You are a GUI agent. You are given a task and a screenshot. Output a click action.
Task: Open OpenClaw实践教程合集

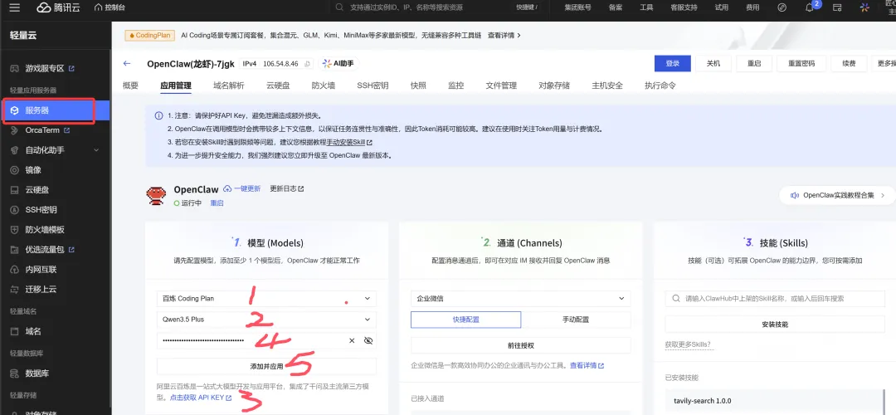[836, 196]
